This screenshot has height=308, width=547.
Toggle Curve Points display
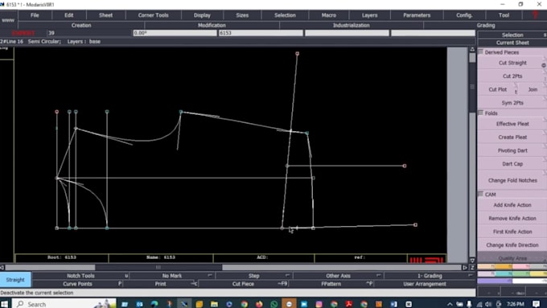(77, 284)
